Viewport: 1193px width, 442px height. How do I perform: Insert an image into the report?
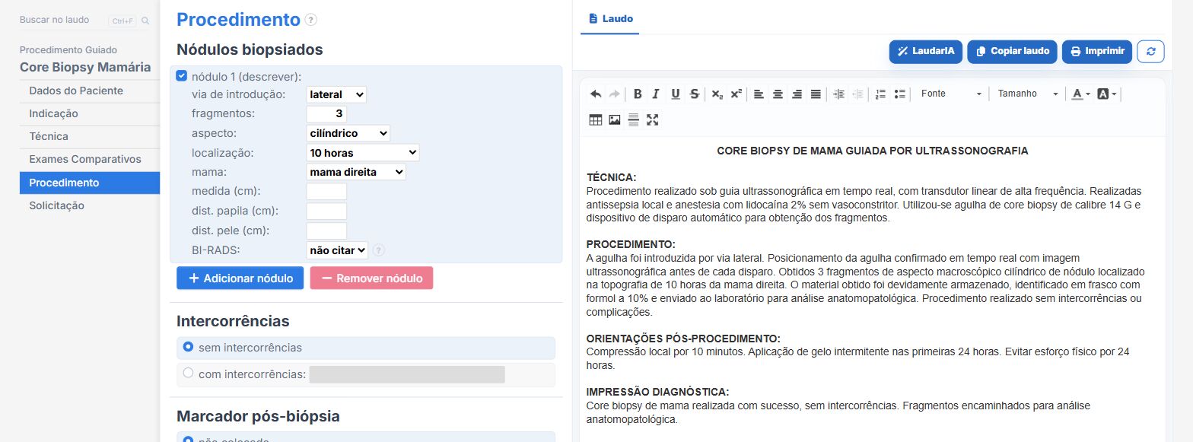click(x=615, y=119)
